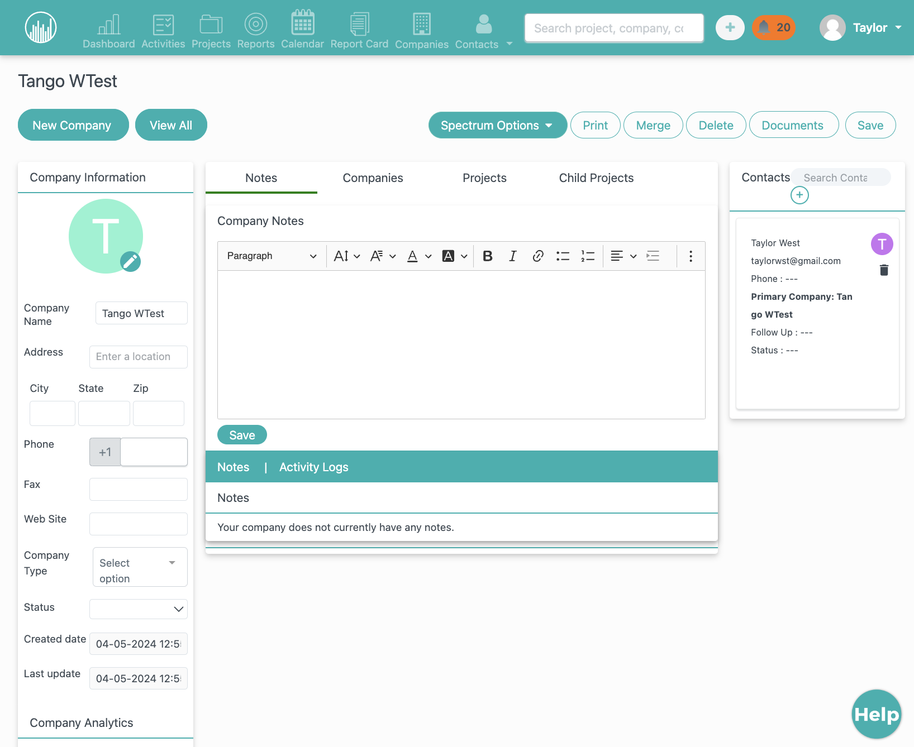Open the Paragraph style dropdown
Screen dimensions: 914x747
(x=272, y=256)
